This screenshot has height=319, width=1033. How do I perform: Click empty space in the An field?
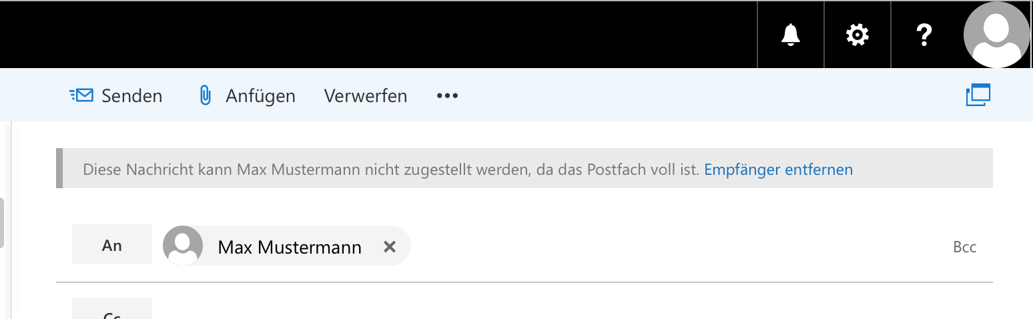point(667,247)
